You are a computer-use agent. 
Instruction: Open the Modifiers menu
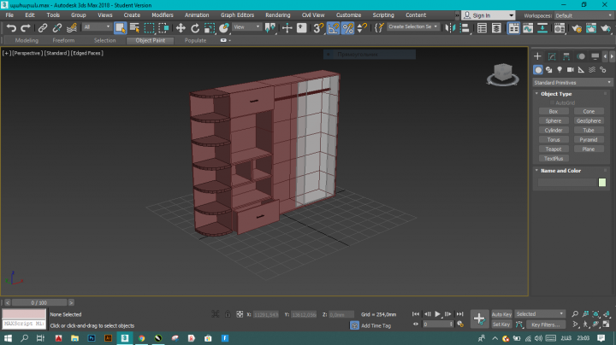click(x=162, y=15)
